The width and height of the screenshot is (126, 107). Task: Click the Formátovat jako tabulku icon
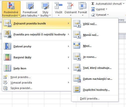click(x=30, y=6)
